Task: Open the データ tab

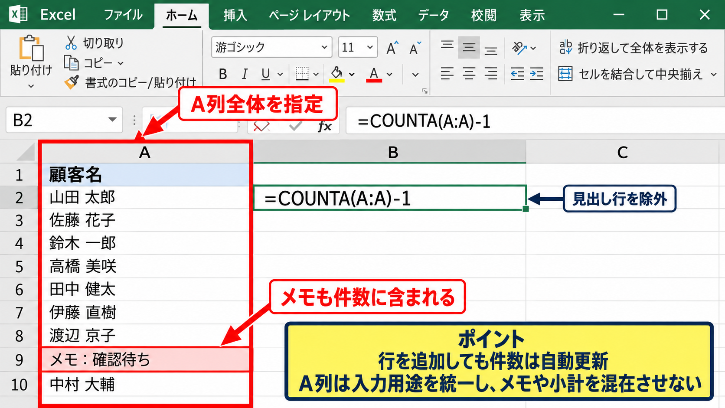Action: (x=433, y=16)
